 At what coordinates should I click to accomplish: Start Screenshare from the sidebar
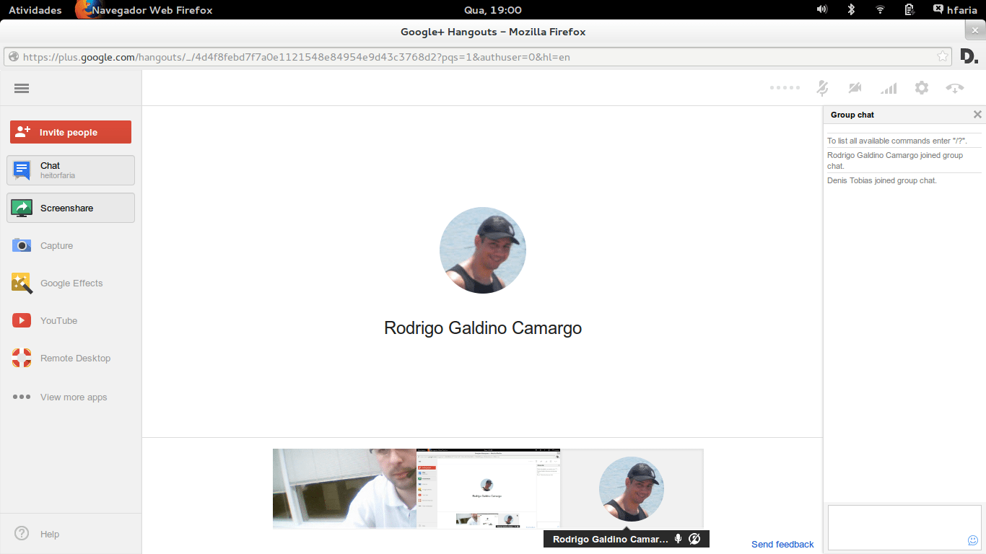click(x=71, y=208)
